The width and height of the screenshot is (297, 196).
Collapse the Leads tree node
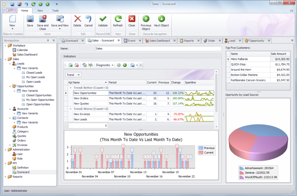click(x=10, y=64)
